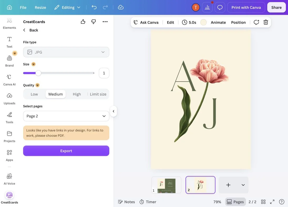288x207 pixels.
Task: Click the Share button
Action: coord(276,8)
